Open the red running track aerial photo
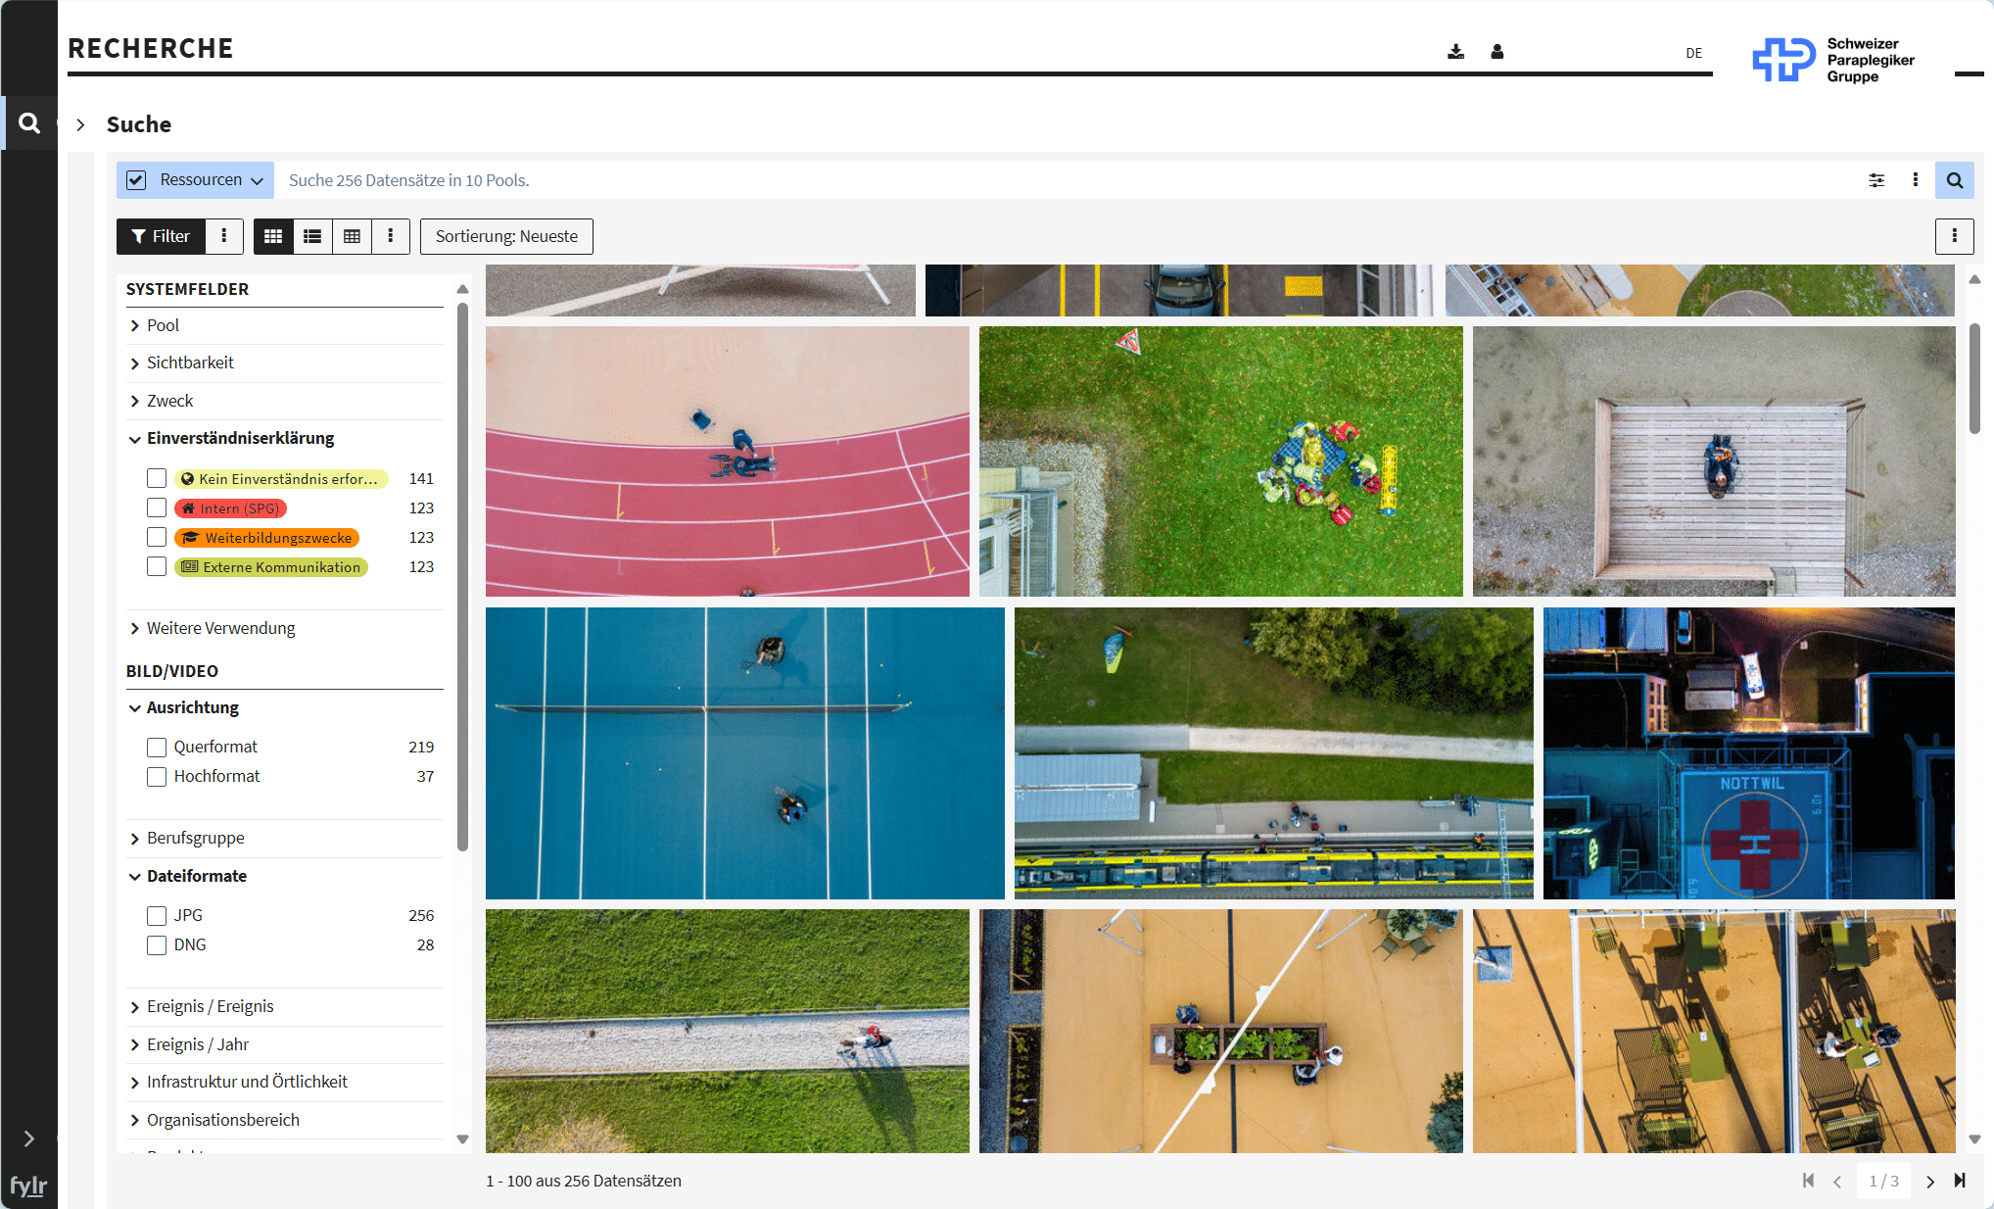1994x1209 pixels. point(728,461)
